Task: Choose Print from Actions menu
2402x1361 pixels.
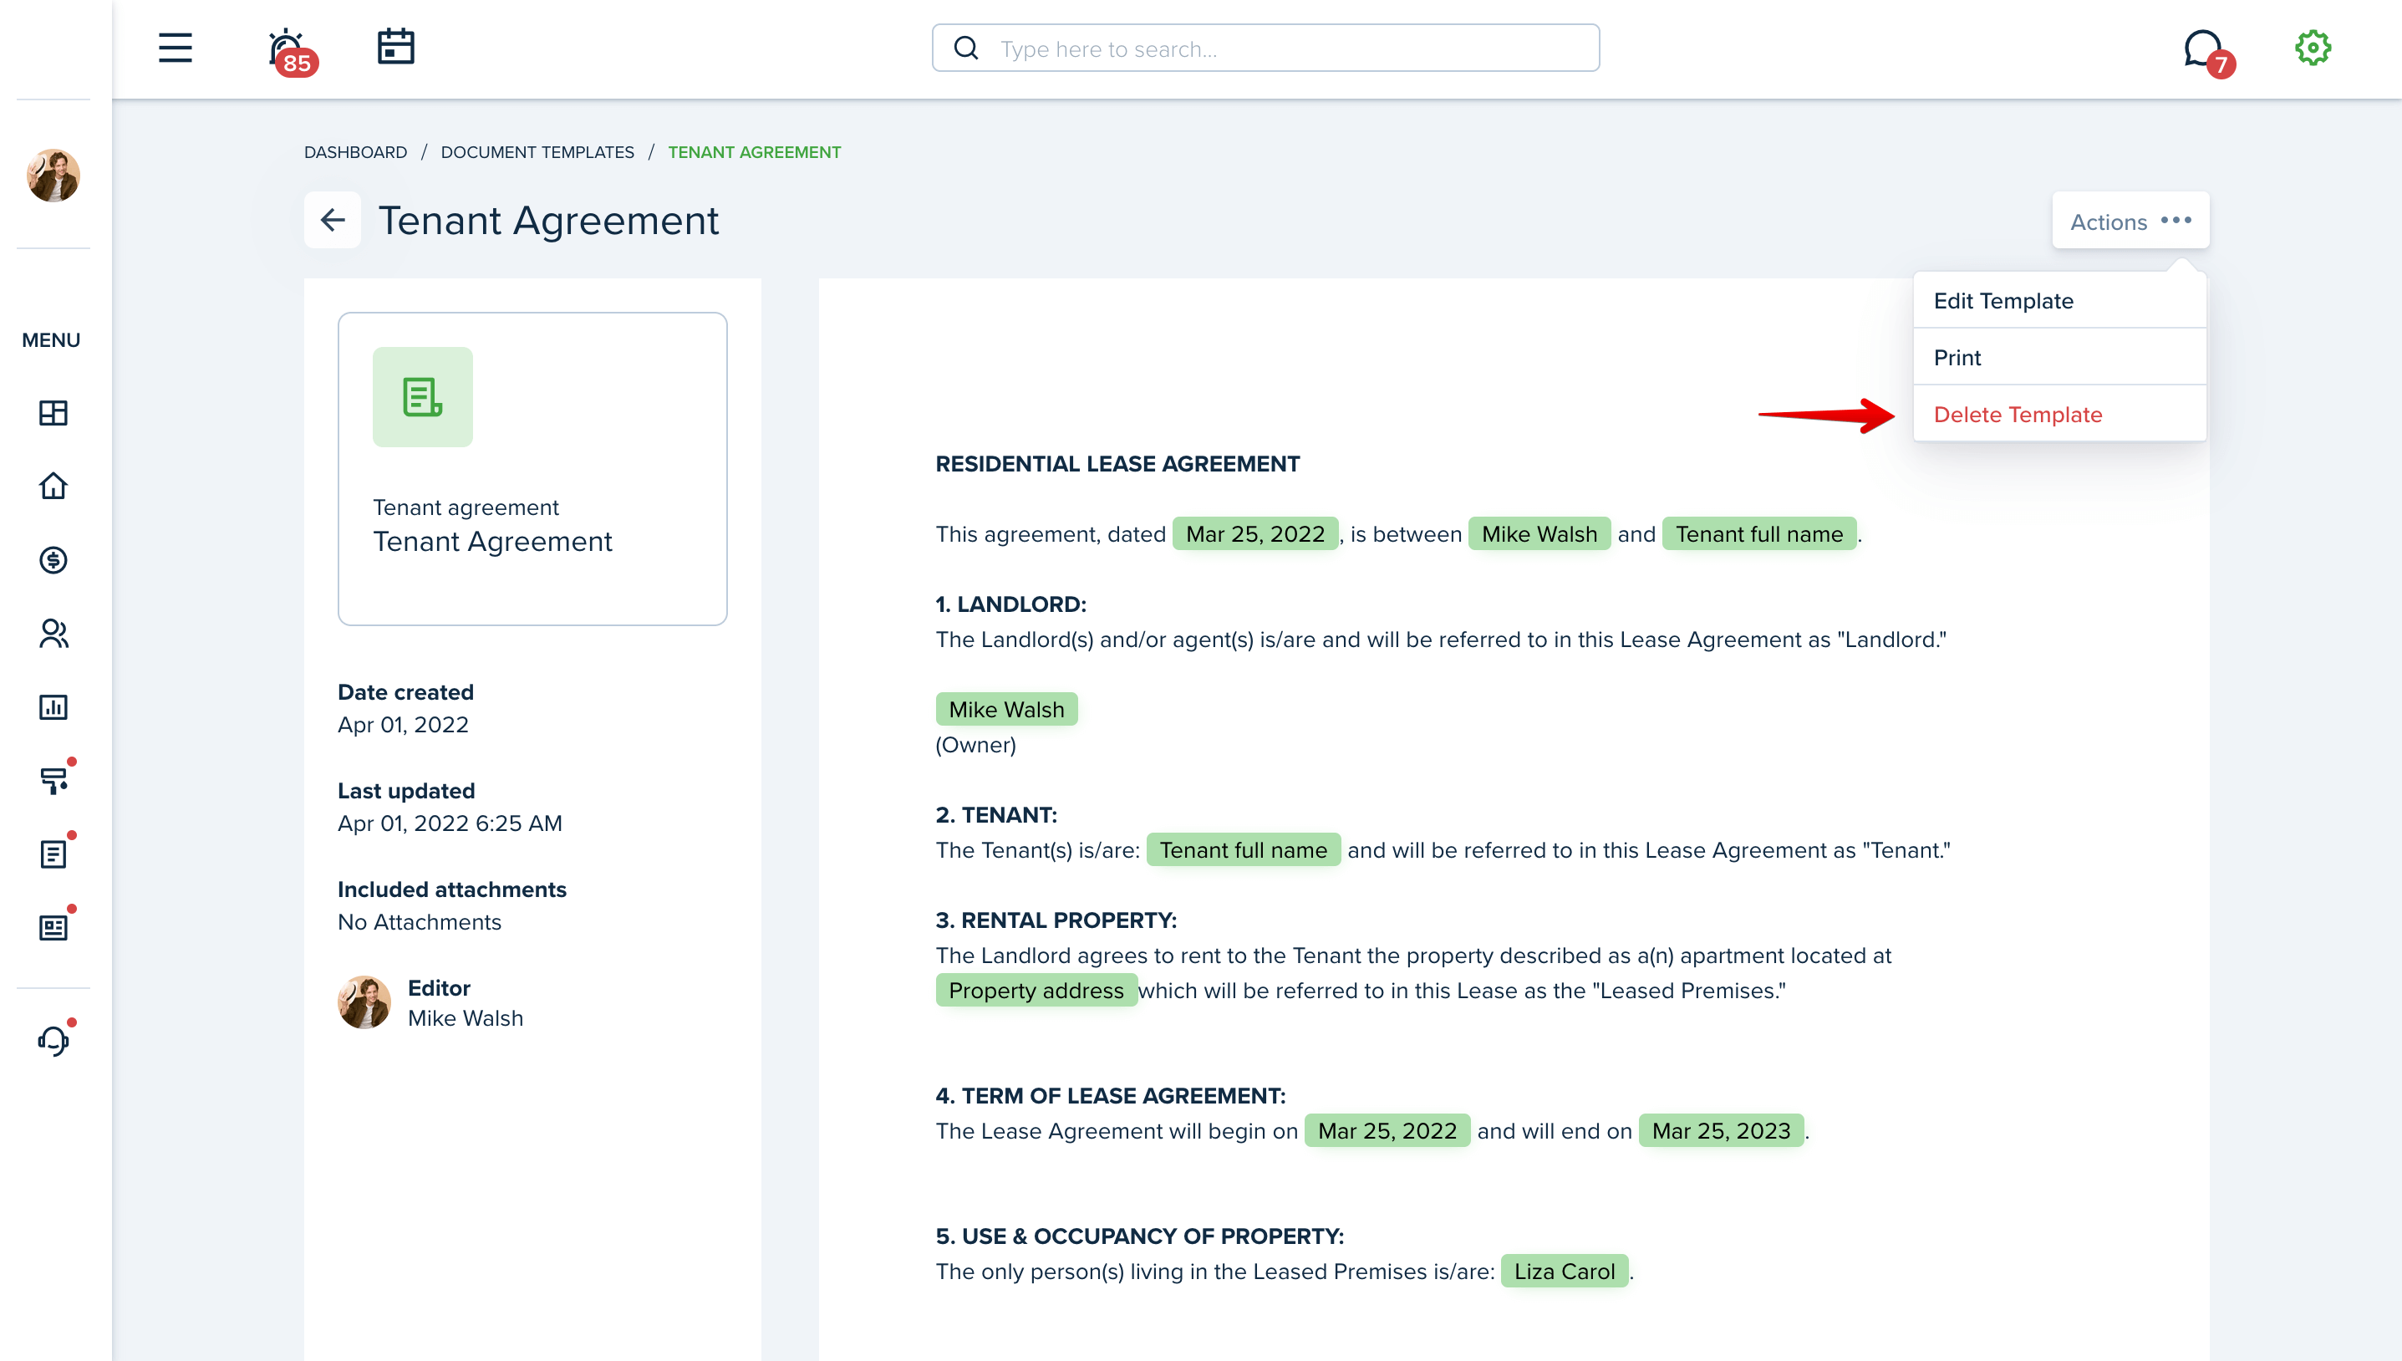Action: pos(2059,358)
